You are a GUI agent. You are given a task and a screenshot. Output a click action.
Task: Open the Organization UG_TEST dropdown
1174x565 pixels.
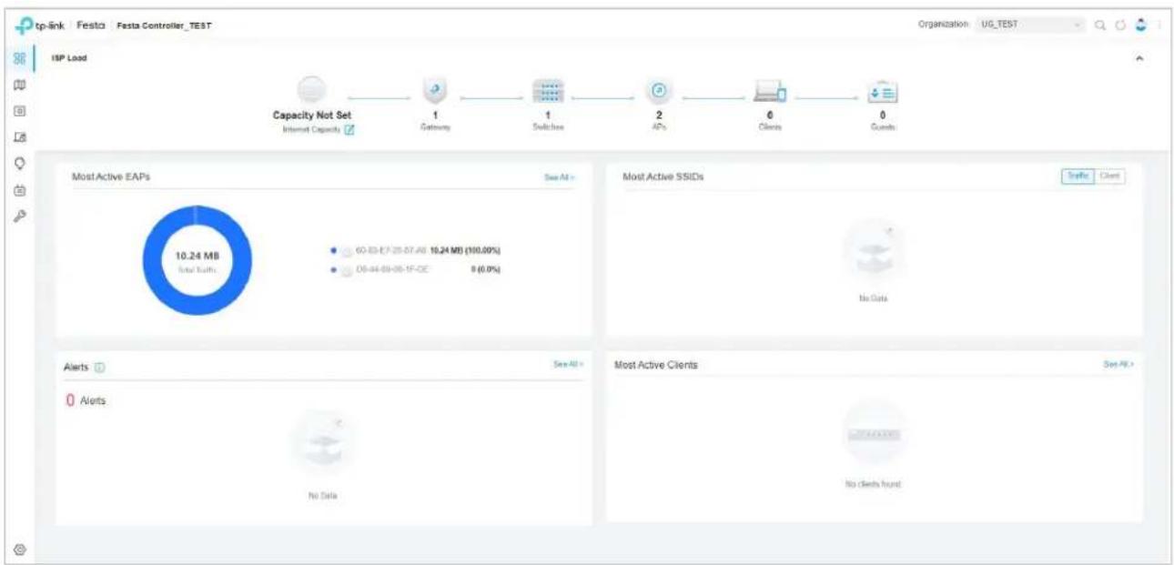coord(1030,25)
